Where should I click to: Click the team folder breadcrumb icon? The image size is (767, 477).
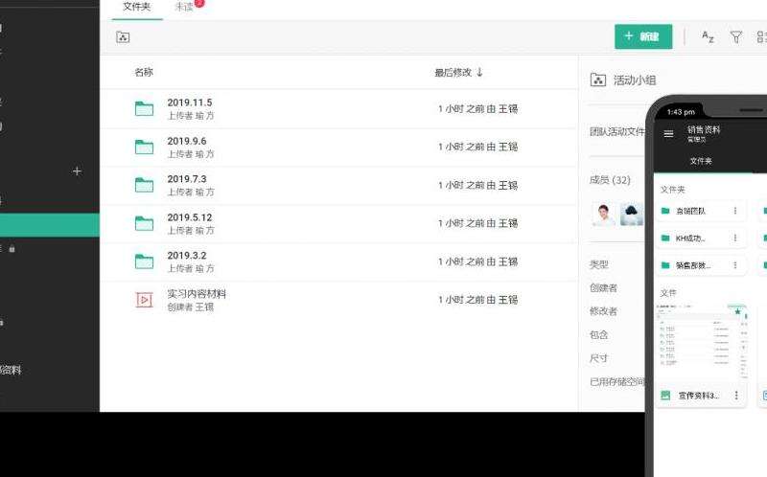[123, 37]
